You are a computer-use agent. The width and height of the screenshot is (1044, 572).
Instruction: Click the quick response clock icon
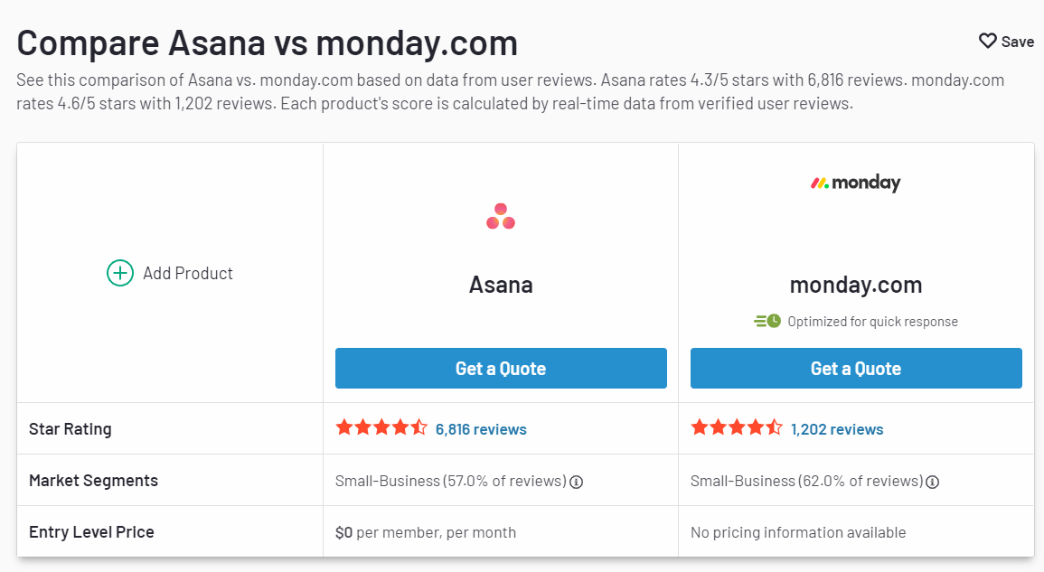767,321
